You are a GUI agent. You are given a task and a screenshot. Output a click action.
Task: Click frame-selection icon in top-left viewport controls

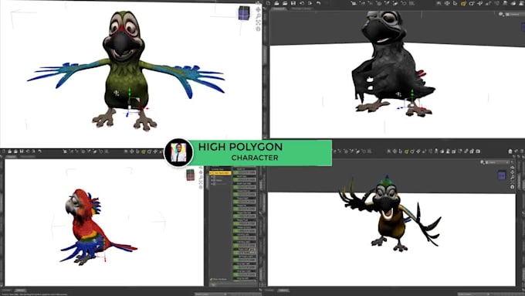click(258, 22)
